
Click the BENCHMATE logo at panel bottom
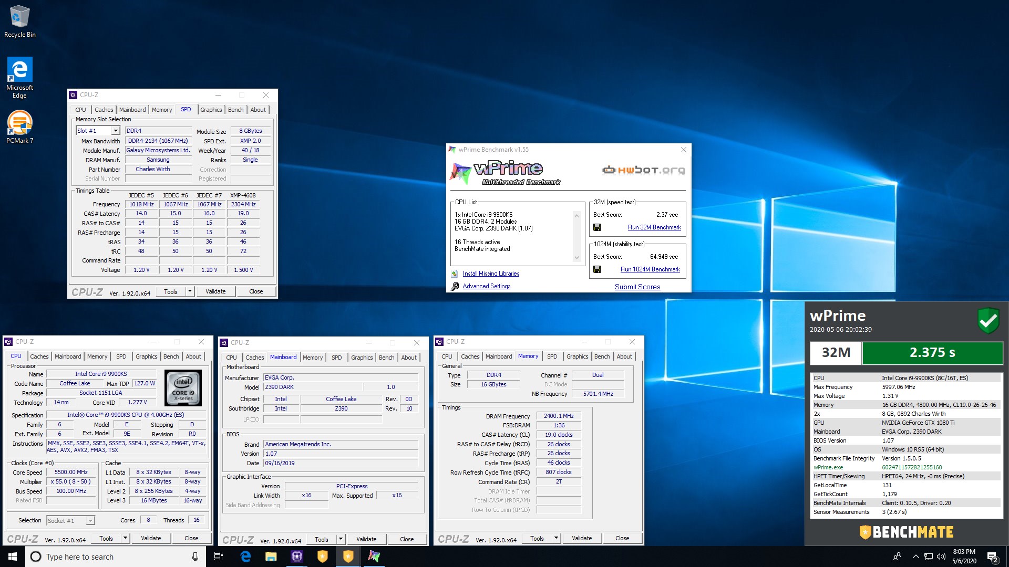click(x=906, y=532)
